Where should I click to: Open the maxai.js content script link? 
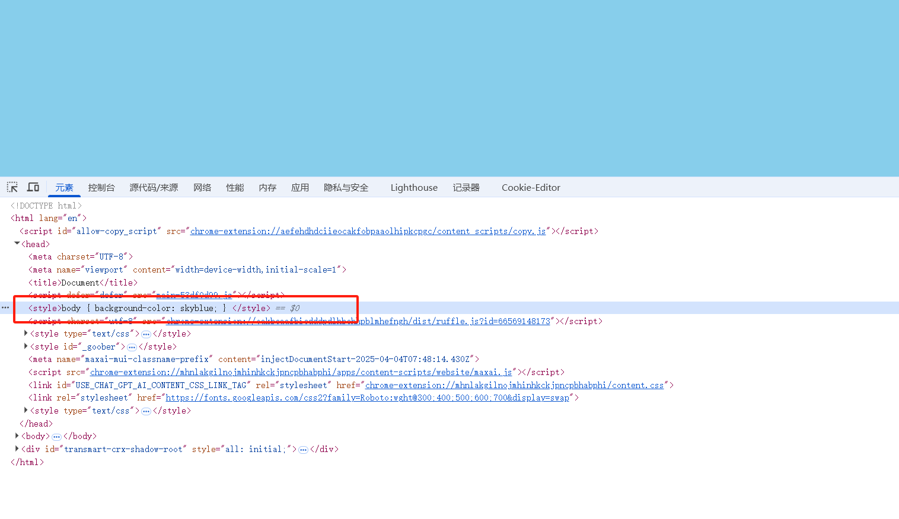click(301, 372)
